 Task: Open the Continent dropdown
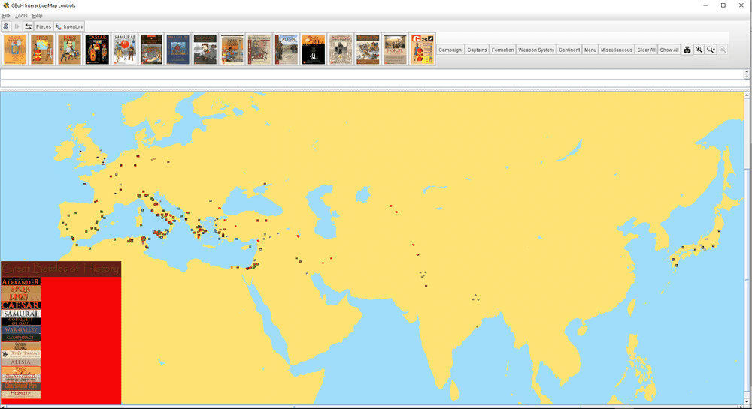click(569, 50)
